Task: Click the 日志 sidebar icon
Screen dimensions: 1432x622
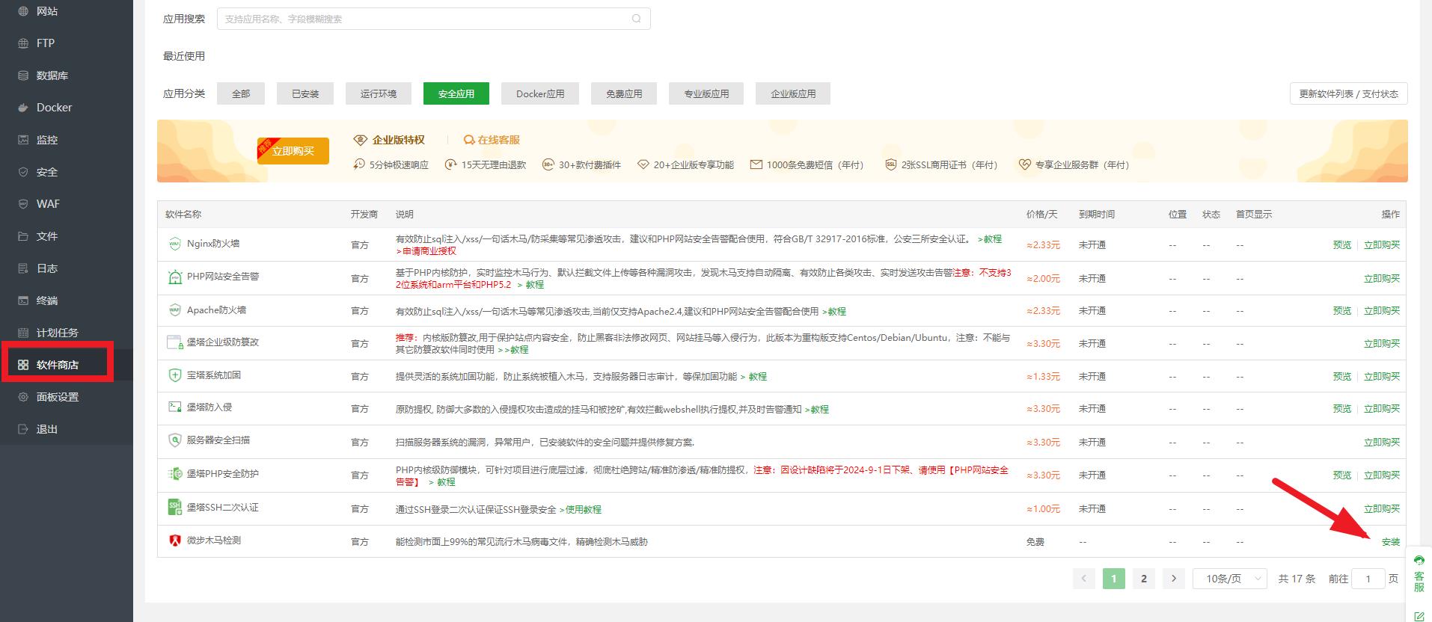Action: tap(23, 268)
